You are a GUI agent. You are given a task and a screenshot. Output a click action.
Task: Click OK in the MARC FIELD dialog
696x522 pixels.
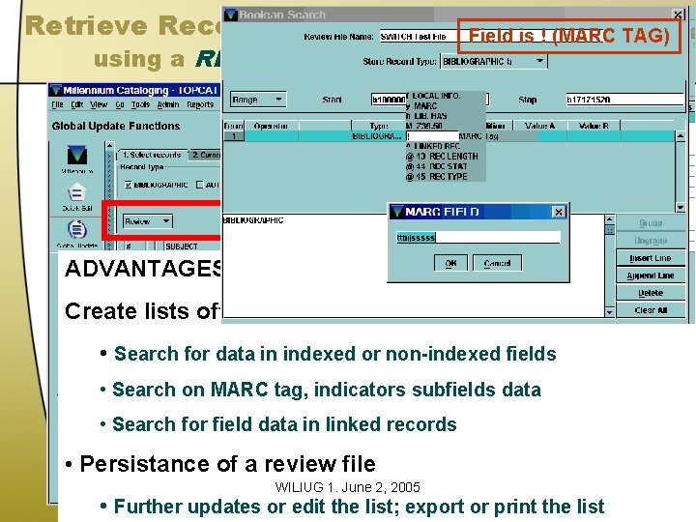pyautogui.click(x=450, y=263)
